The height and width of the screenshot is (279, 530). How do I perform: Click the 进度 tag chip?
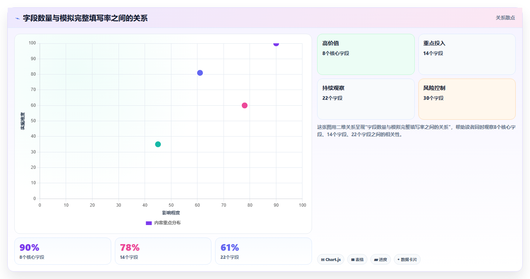381,260
